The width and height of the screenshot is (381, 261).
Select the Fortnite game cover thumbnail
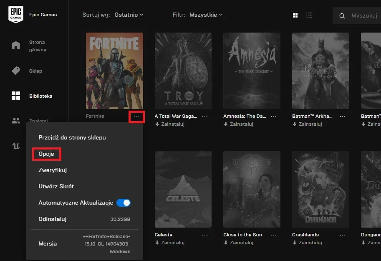click(x=114, y=71)
